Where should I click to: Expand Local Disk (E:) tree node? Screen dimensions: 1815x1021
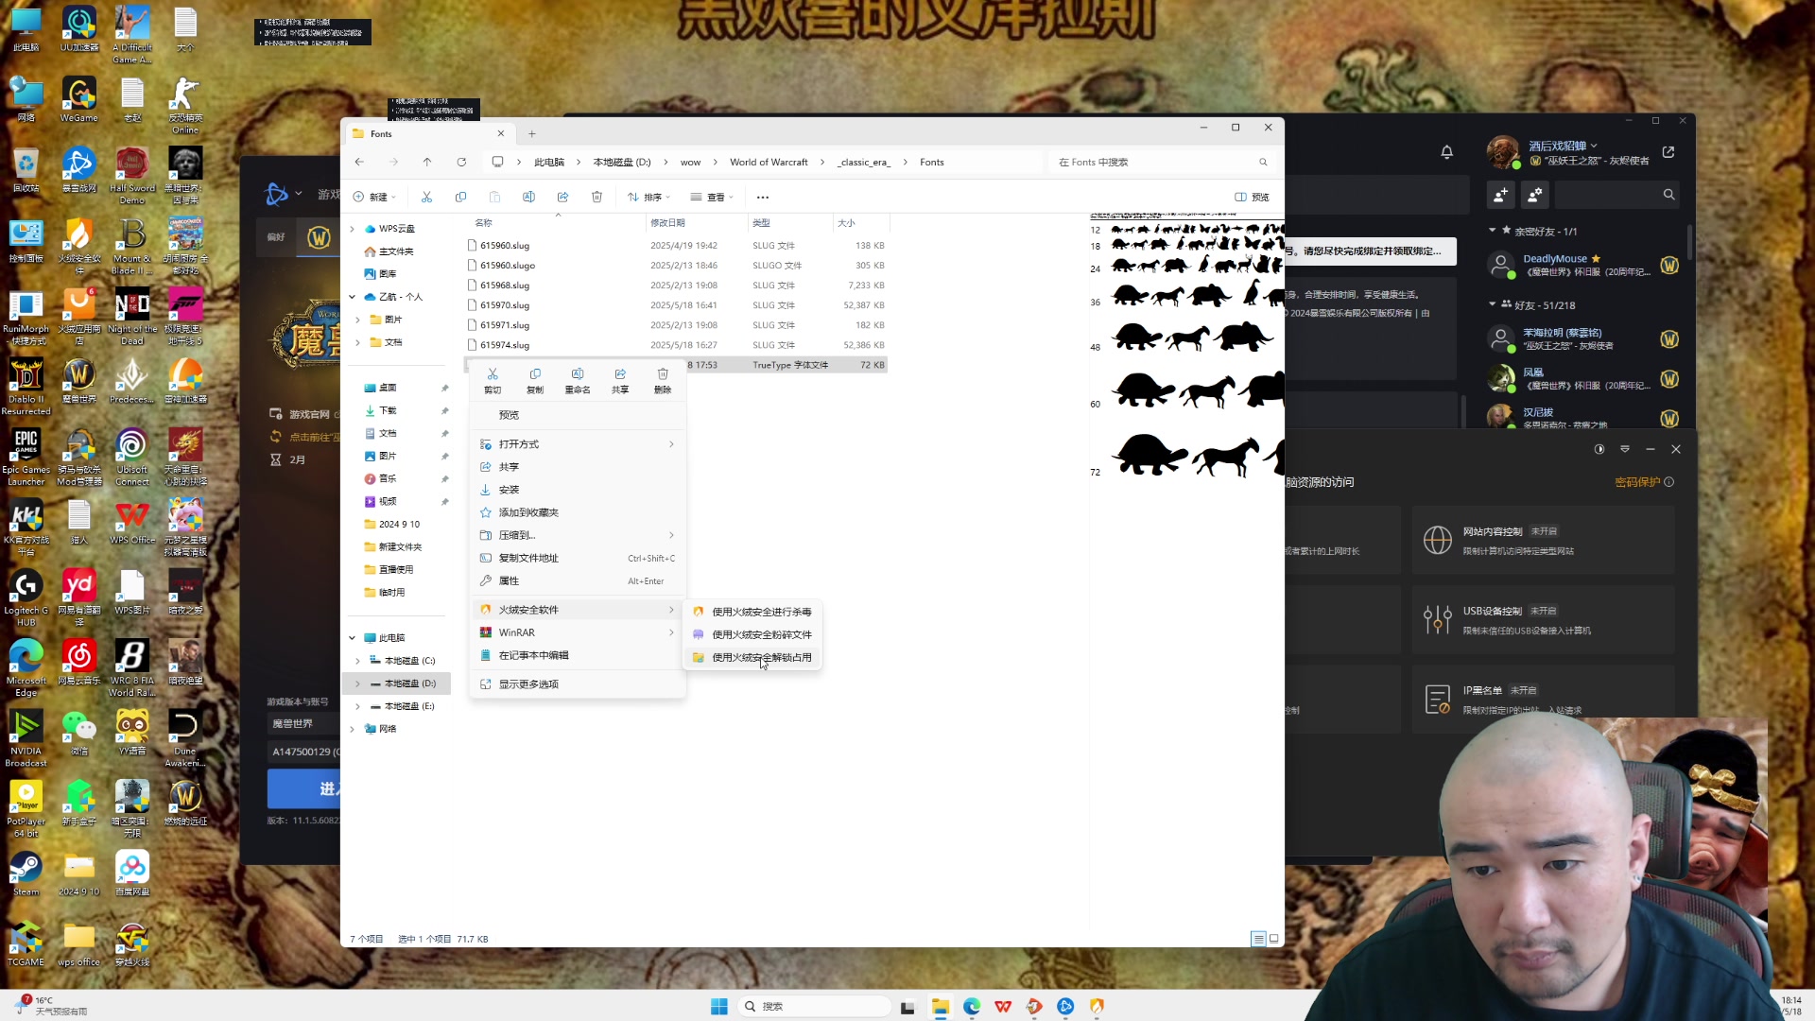357,706
